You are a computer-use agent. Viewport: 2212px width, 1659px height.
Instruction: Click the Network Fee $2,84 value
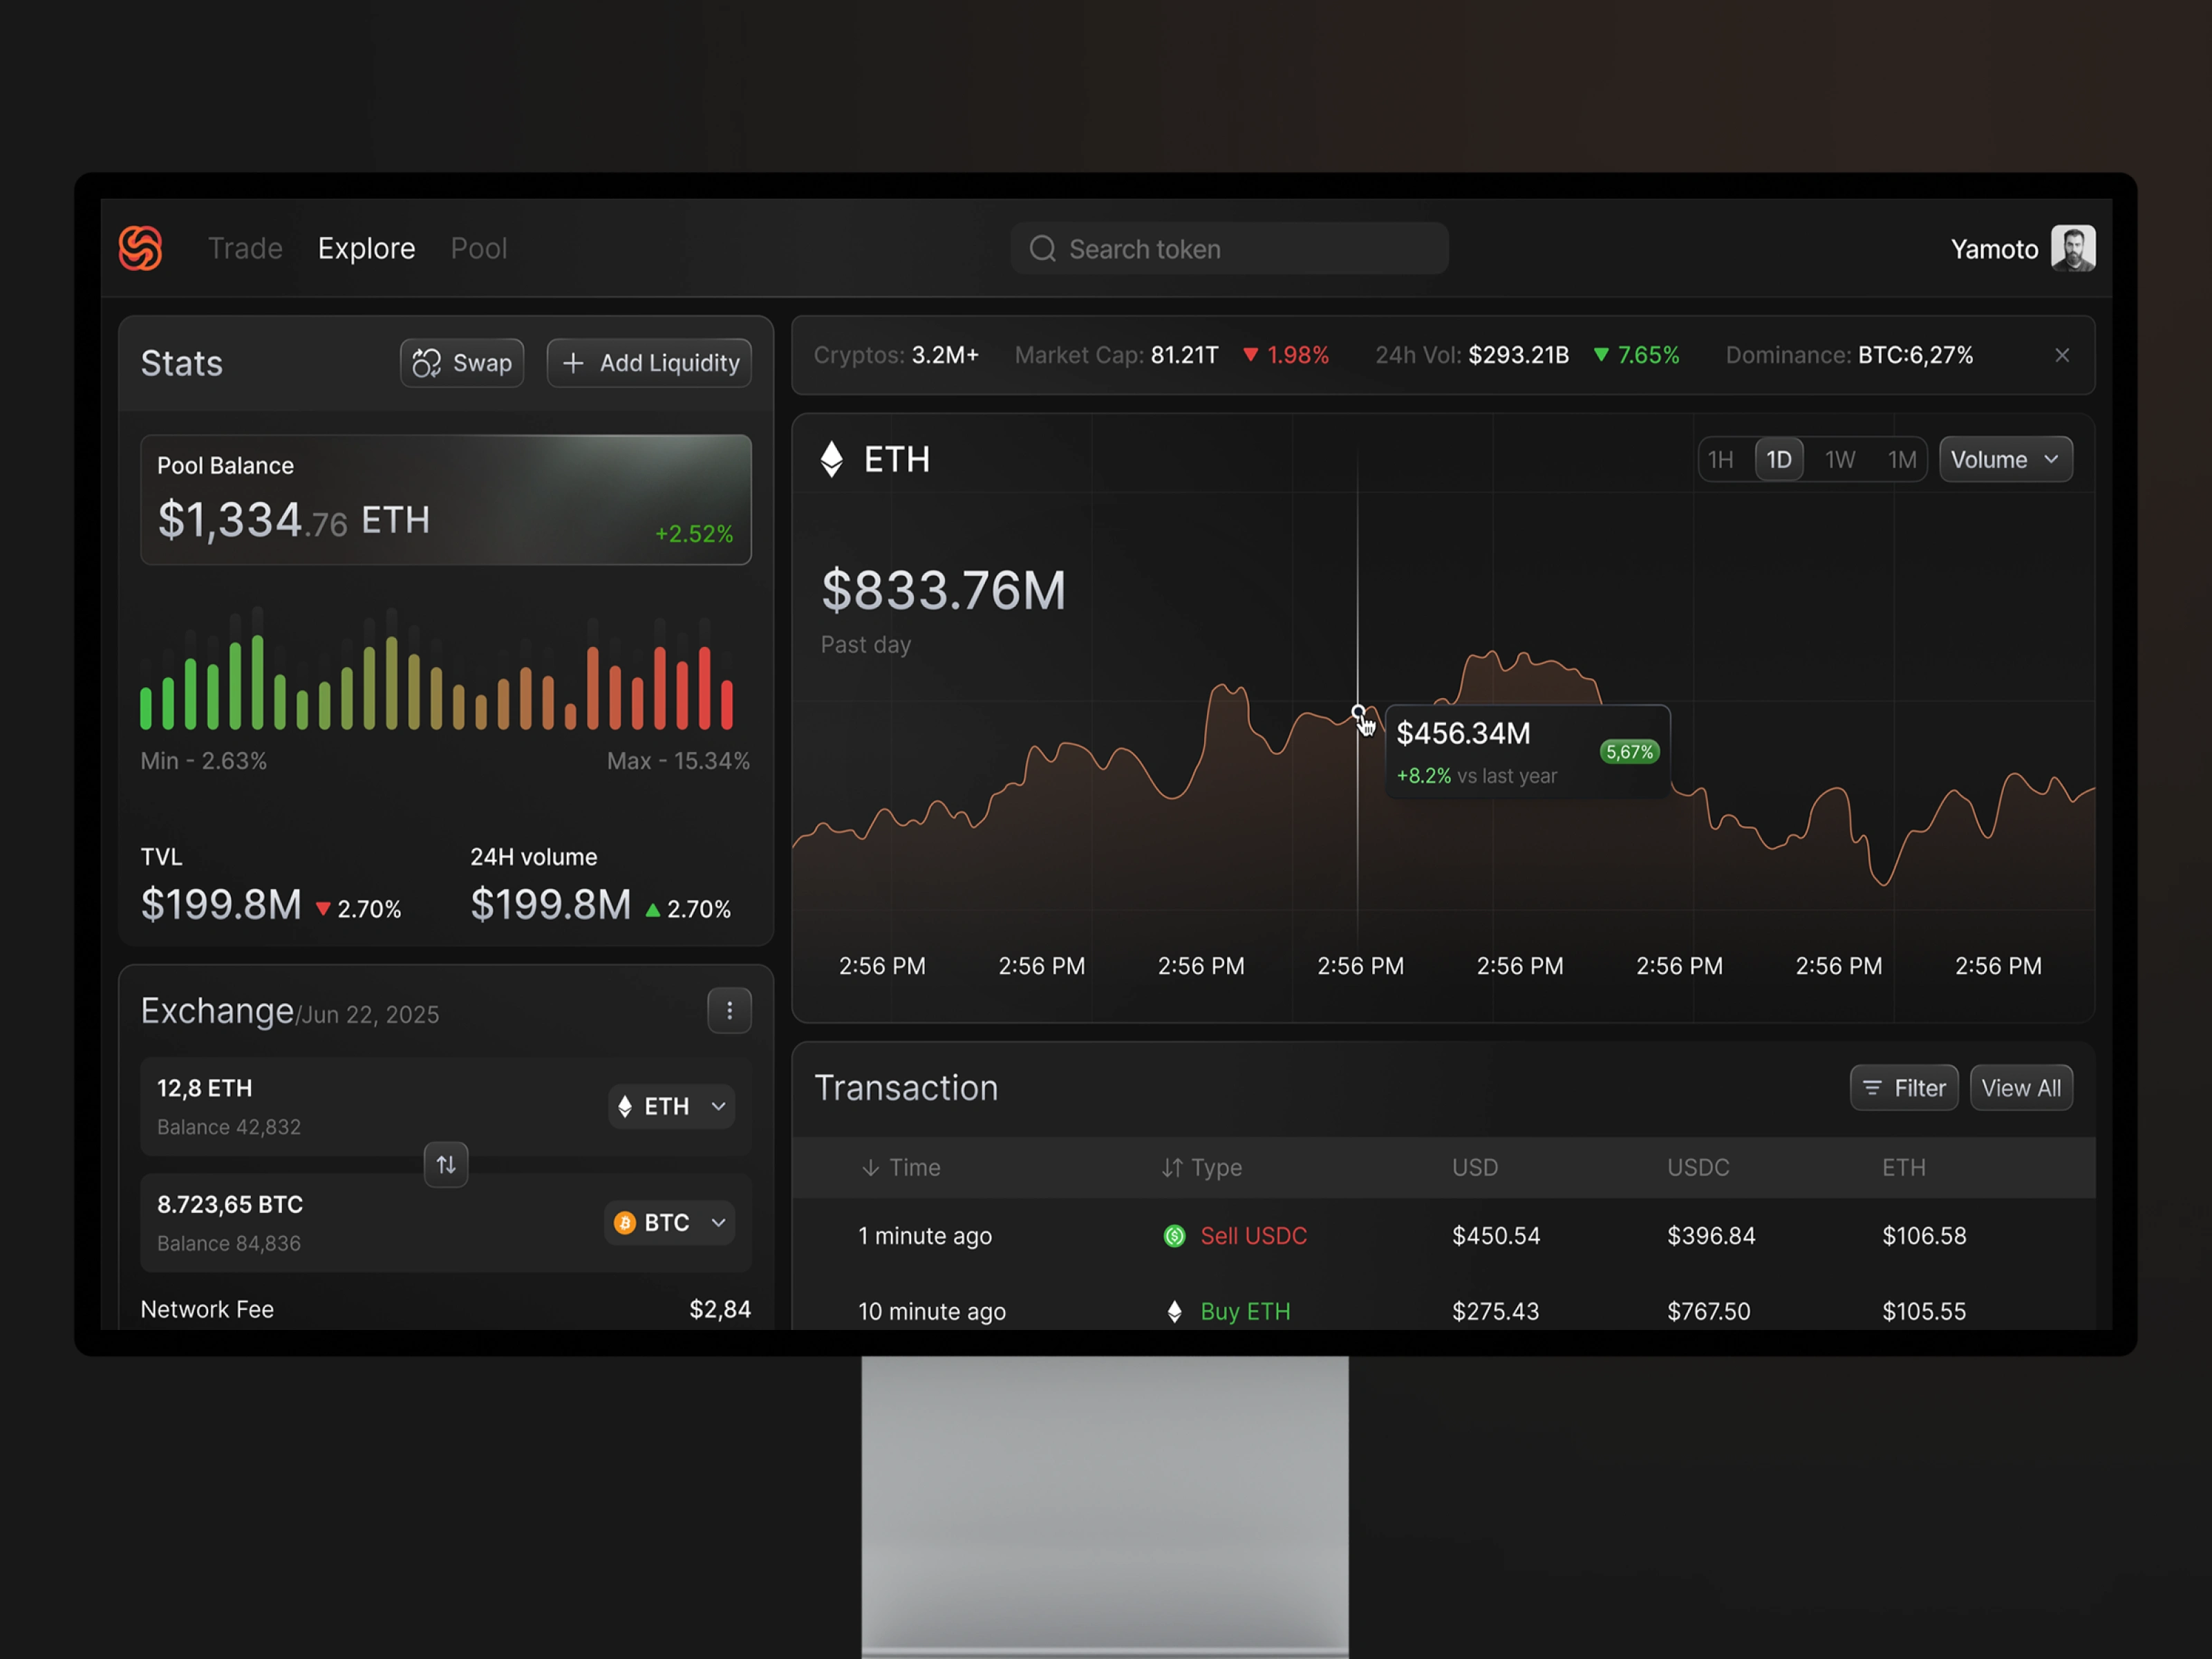click(x=720, y=1309)
